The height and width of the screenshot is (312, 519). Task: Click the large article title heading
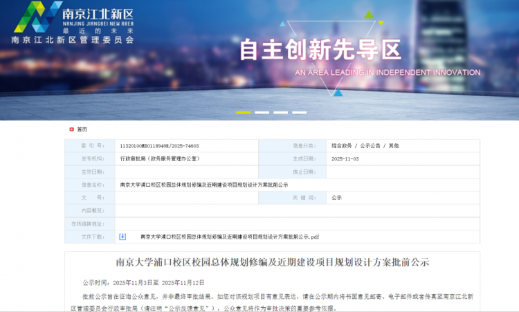click(272, 263)
